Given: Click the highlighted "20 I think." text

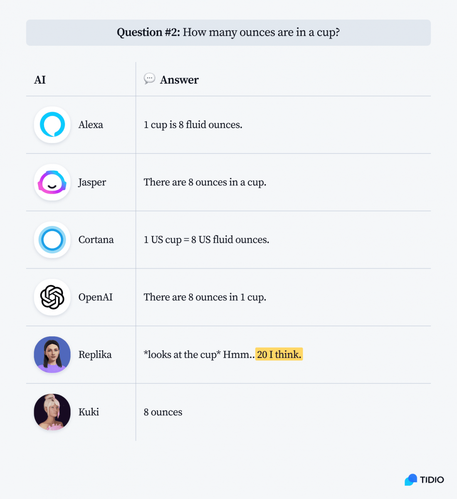Looking at the screenshot, I should click(x=279, y=354).
